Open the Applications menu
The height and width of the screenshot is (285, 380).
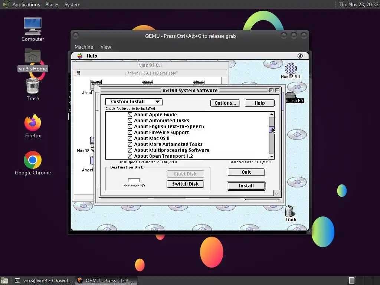tap(26, 4)
